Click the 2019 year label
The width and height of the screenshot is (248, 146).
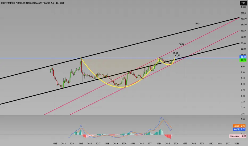(x=115, y=144)
